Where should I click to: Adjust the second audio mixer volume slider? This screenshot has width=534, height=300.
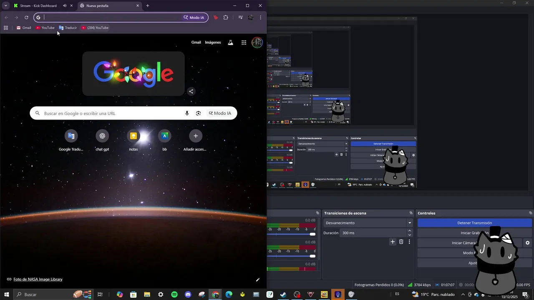coord(312,256)
